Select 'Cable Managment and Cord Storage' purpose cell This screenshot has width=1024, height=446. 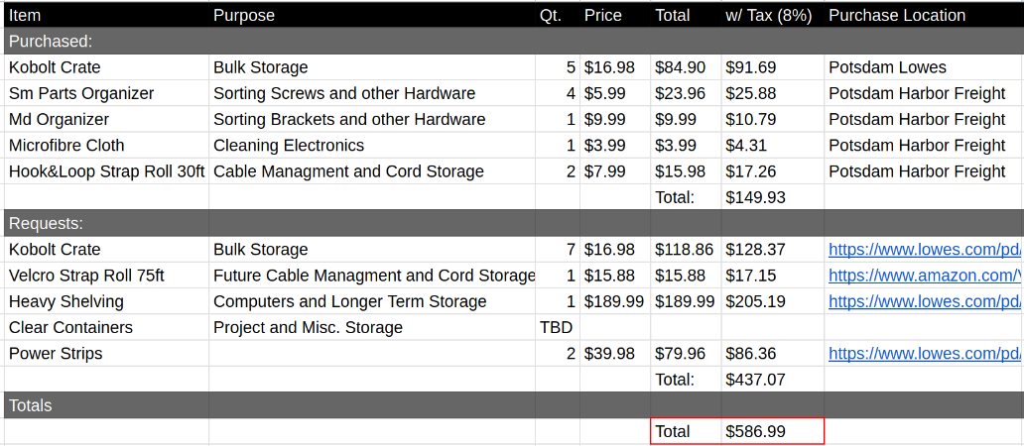pos(372,171)
